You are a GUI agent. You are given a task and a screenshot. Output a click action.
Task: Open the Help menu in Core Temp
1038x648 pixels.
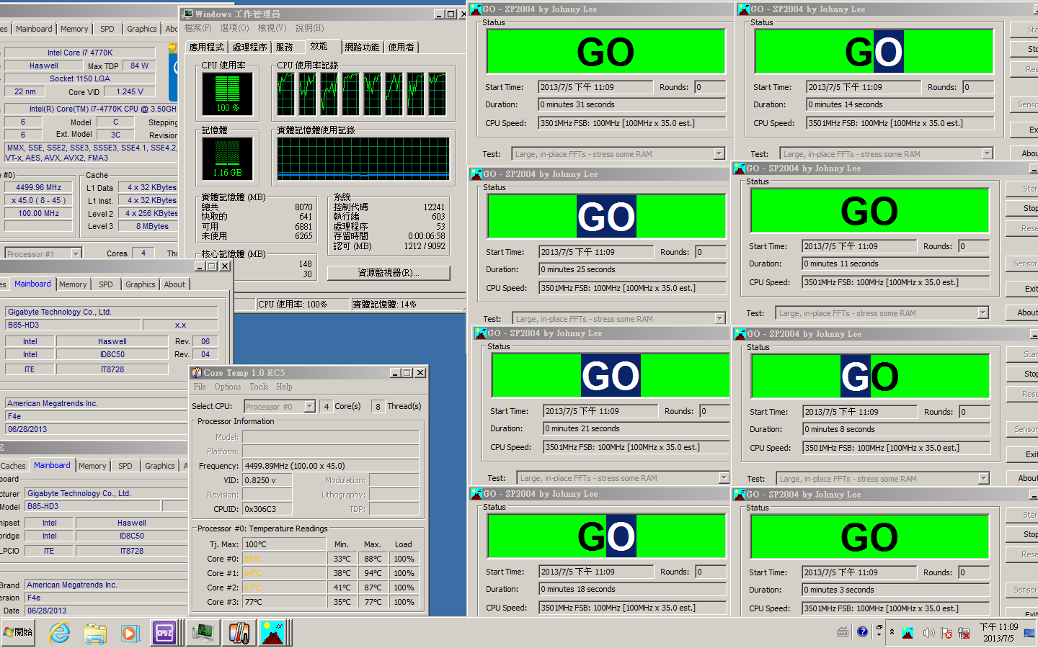pos(285,387)
